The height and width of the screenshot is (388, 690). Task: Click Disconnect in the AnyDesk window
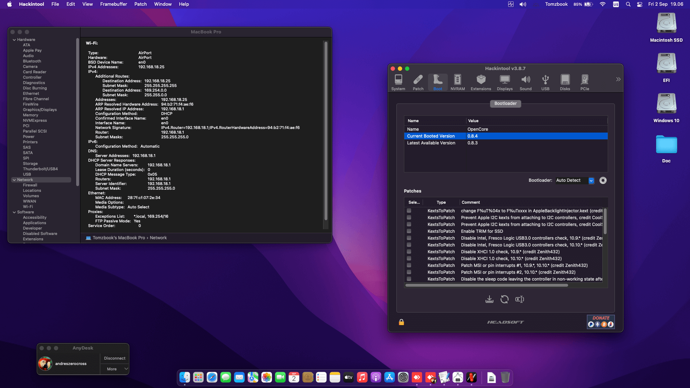[x=115, y=358]
